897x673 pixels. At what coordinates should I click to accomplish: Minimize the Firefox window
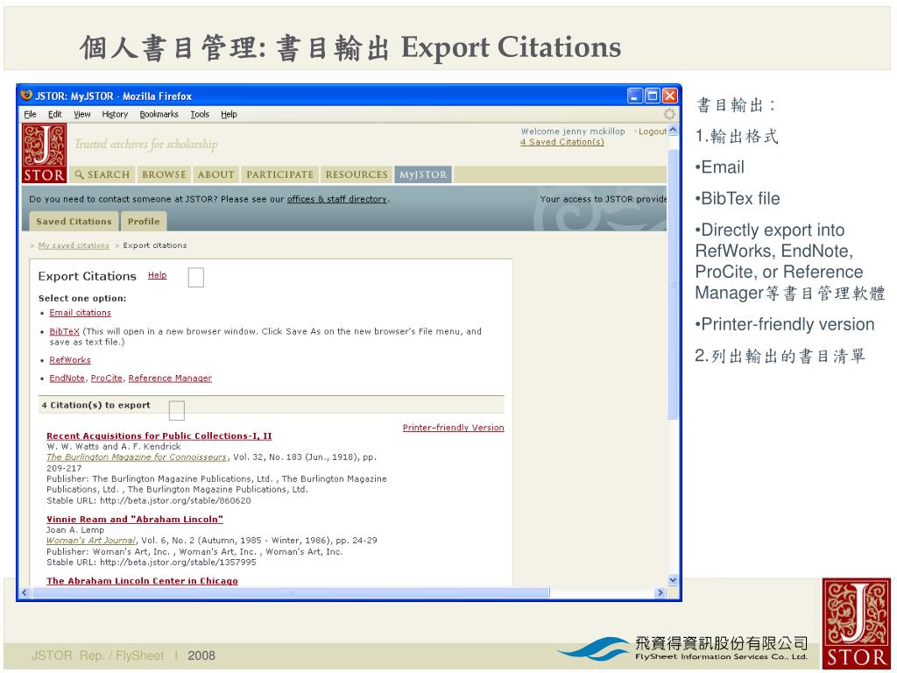(x=634, y=96)
